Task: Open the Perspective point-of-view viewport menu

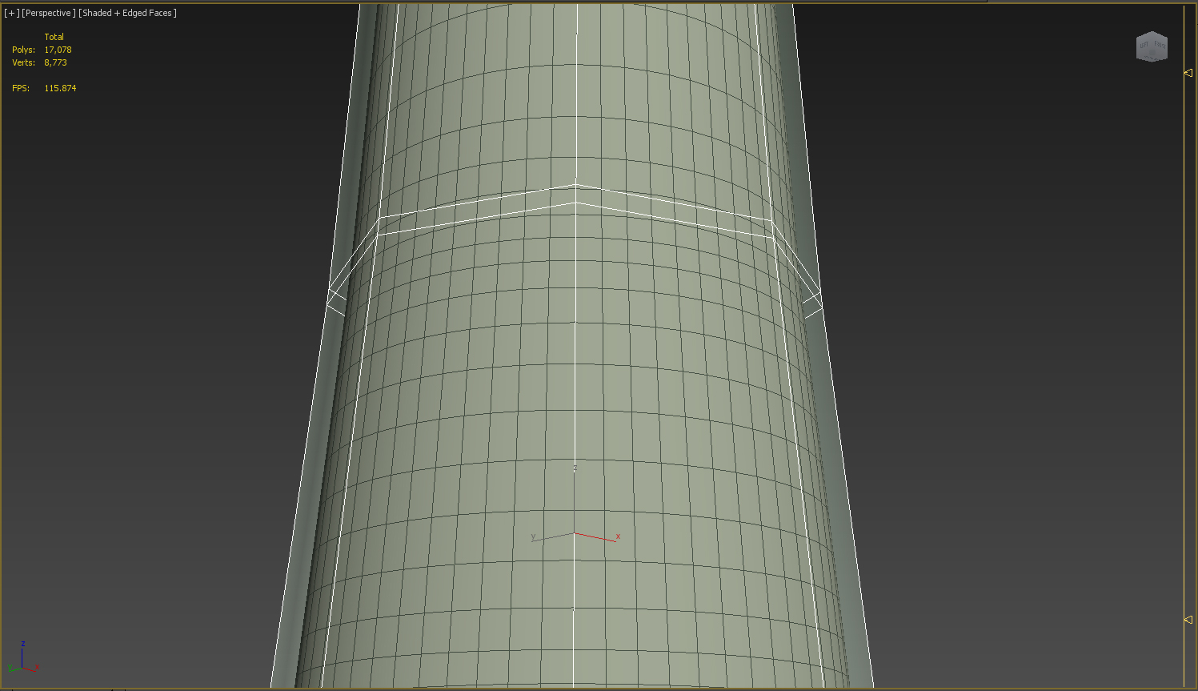Action: tap(49, 13)
